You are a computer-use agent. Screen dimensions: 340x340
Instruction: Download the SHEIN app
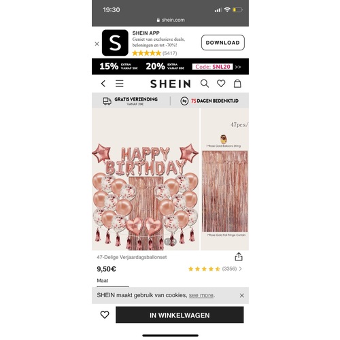(223, 42)
